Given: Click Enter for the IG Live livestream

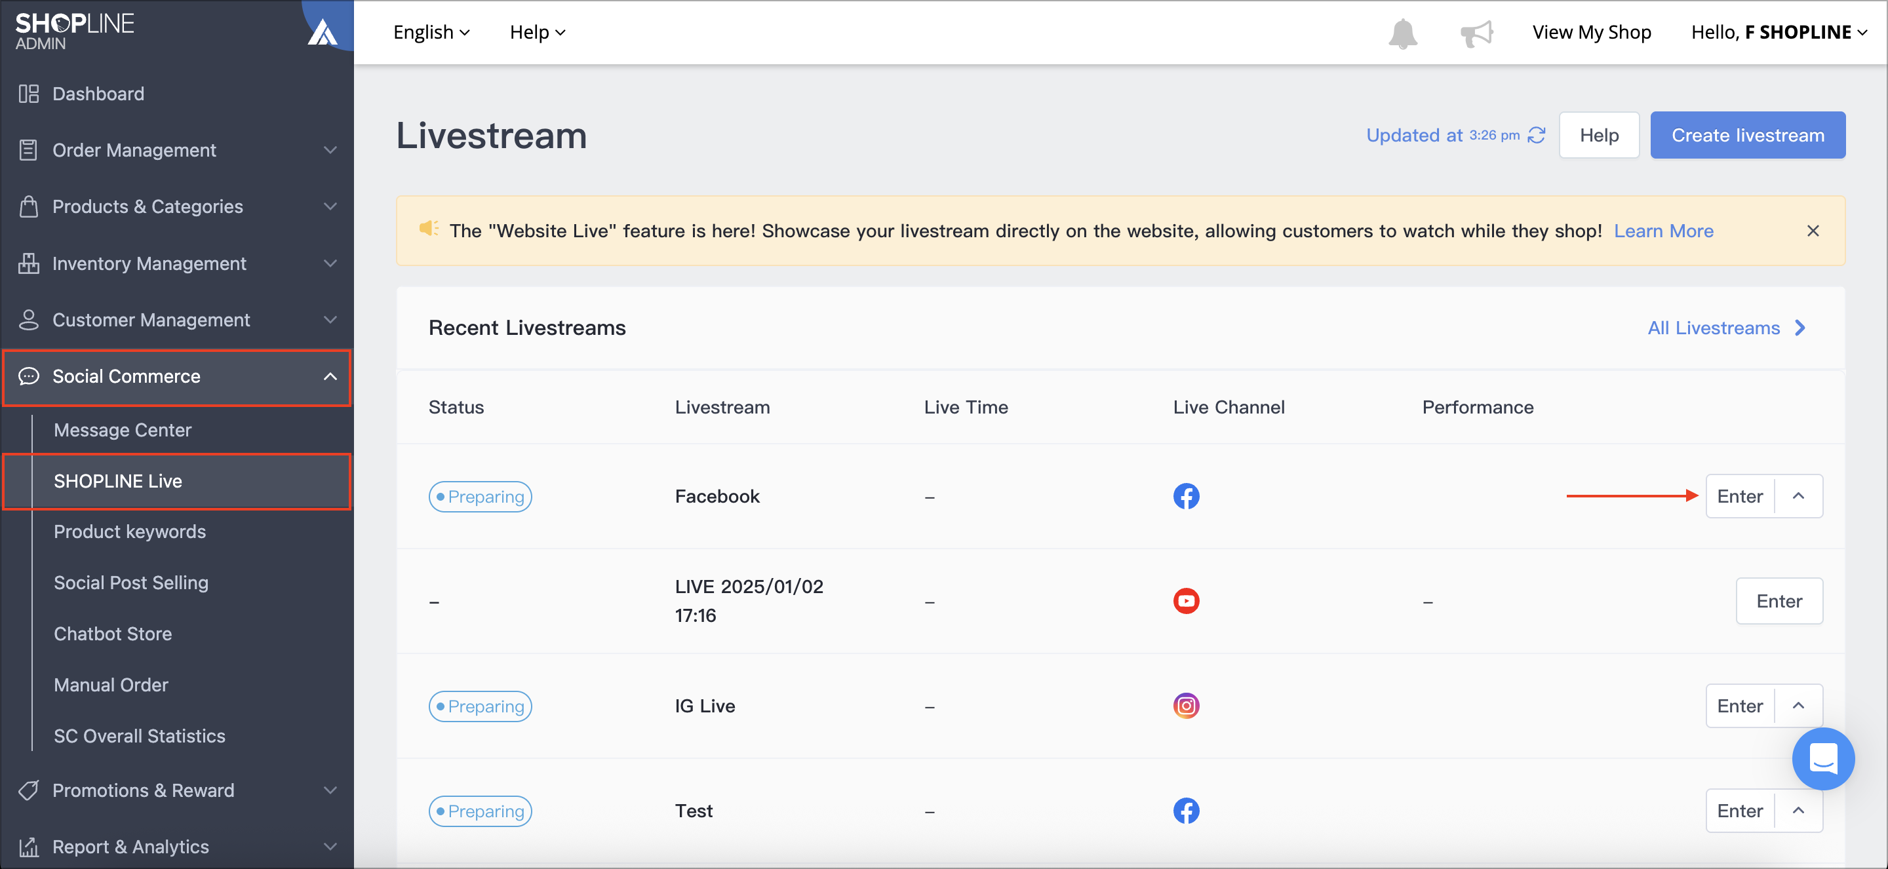Looking at the screenshot, I should tap(1739, 706).
